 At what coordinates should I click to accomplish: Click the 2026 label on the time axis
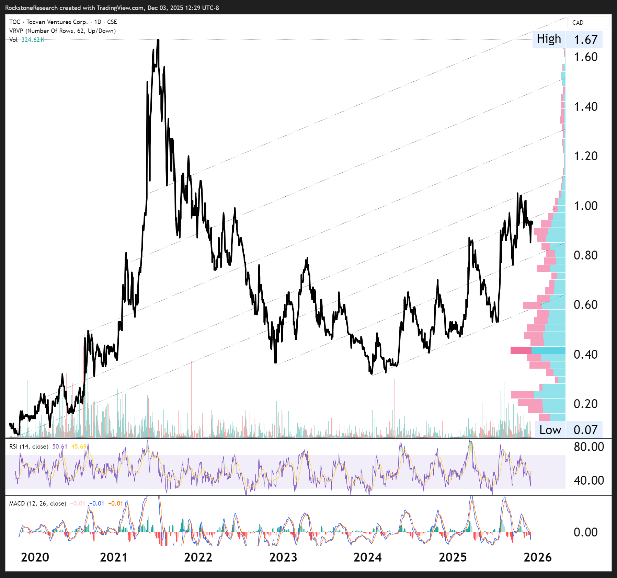(x=537, y=557)
